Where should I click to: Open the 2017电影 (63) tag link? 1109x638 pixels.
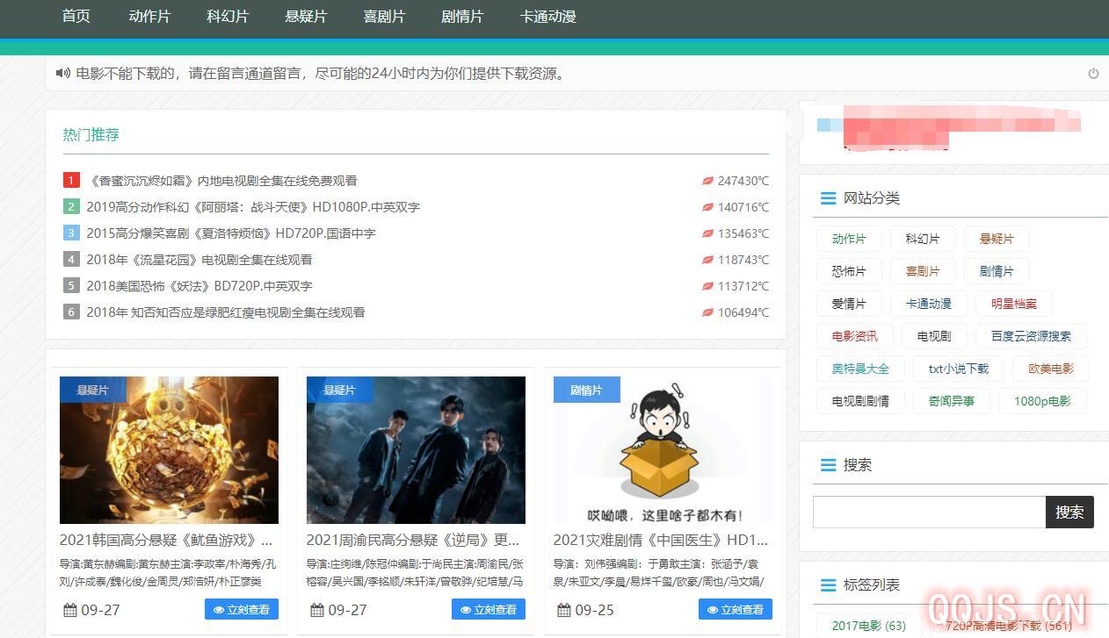point(868,626)
